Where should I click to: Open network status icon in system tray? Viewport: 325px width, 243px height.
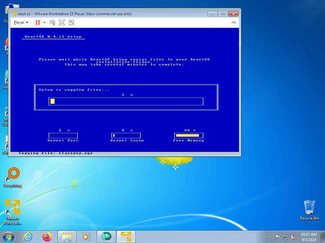tap(285, 237)
